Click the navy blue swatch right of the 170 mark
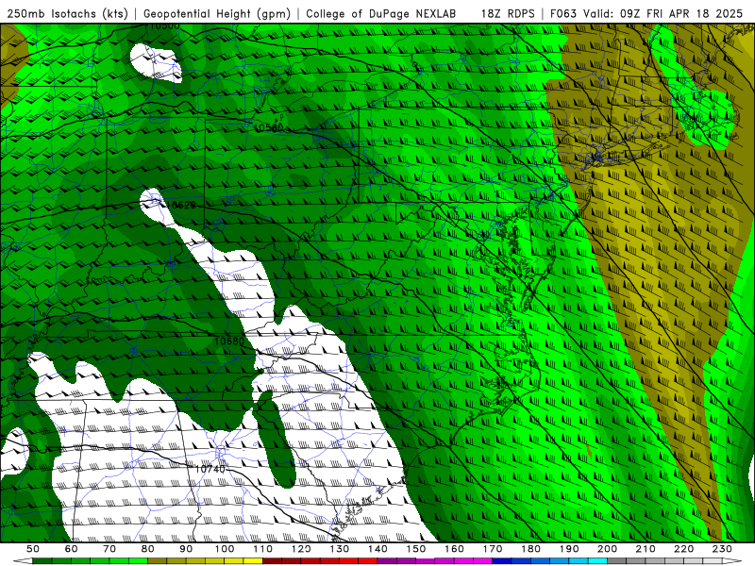755x566 pixels. [x=502, y=561]
